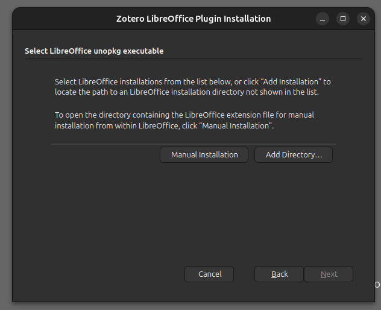
Task: Maximize the Zotero plugin installation window
Action: click(343, 19)
